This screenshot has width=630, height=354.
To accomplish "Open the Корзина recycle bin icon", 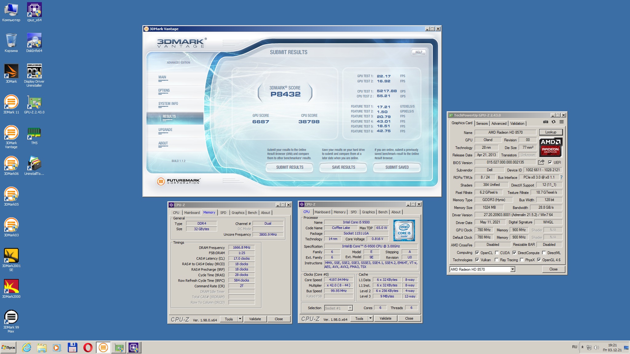I will click(11, 43).
